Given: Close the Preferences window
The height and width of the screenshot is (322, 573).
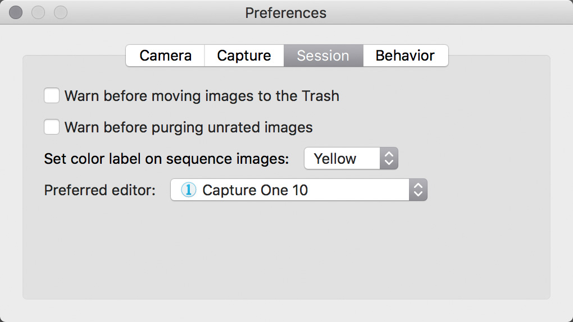Looking at the screenshot, I should click(16, 12).
